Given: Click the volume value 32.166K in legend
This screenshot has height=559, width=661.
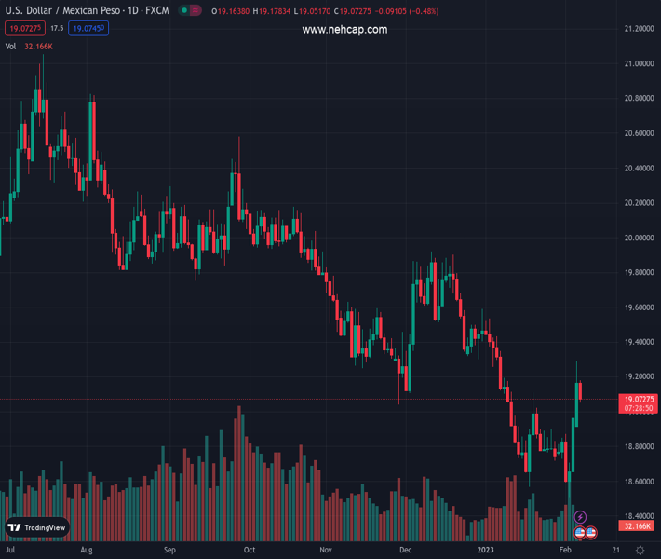Looking at the screenshot, I should pos(38,47).
